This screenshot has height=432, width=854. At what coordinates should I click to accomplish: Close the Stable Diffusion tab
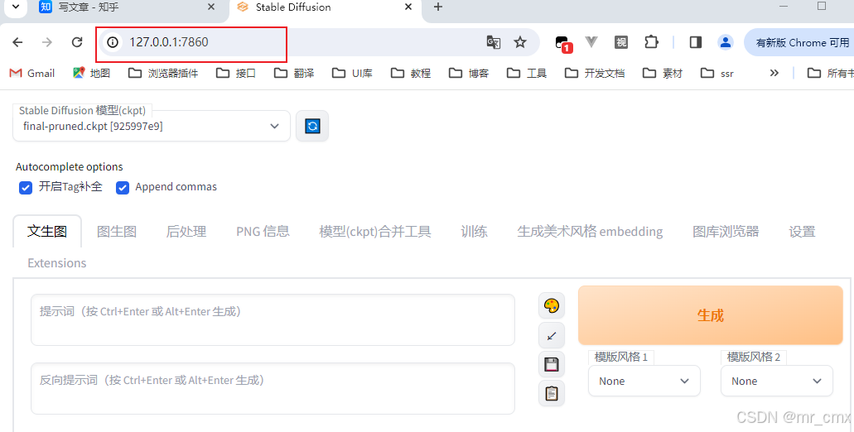pos(408,7)
